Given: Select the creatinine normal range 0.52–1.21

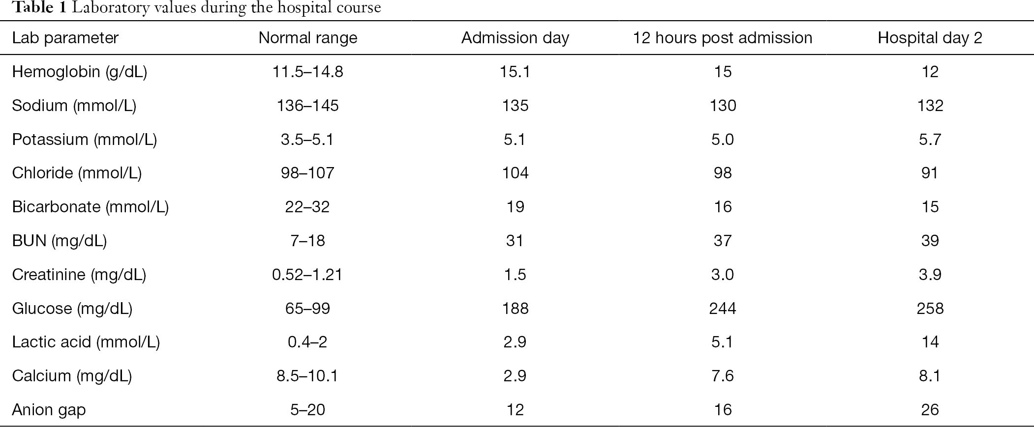Looking at the screenshot, I should pos(307,274).
